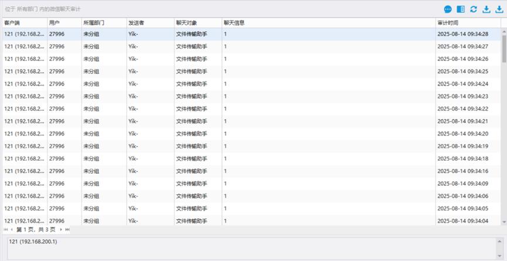Click the blue chat bubble ellipsis icon
Image resolution: width=507 pixels, height=261 pixels.
(448, 9)
